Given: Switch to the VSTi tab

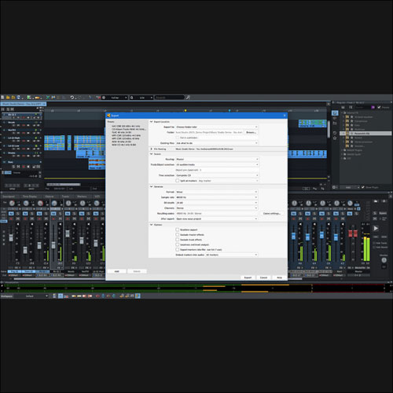Looking at the screenshot, I should pyautogui.click(x=97, y=196).
